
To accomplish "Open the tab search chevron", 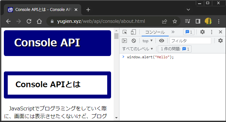I will pos(188,10).
